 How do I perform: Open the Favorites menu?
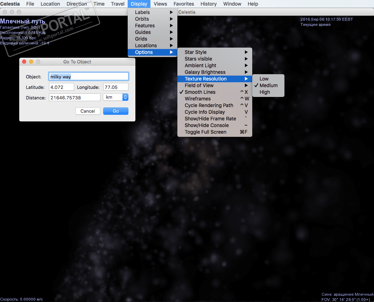pyautogui.click(x=184, y=4)
